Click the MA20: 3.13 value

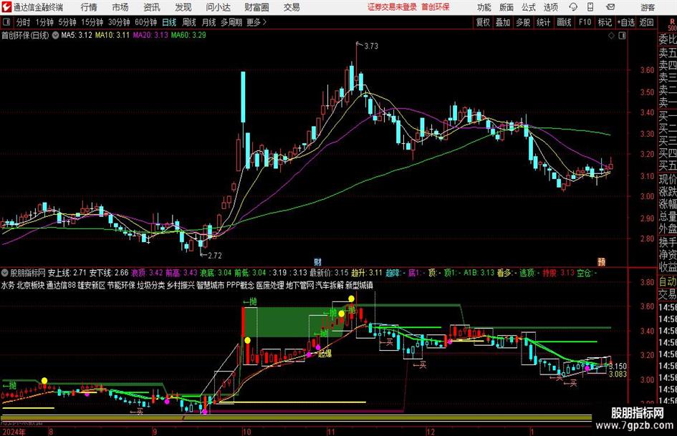[x=150, y=35]
